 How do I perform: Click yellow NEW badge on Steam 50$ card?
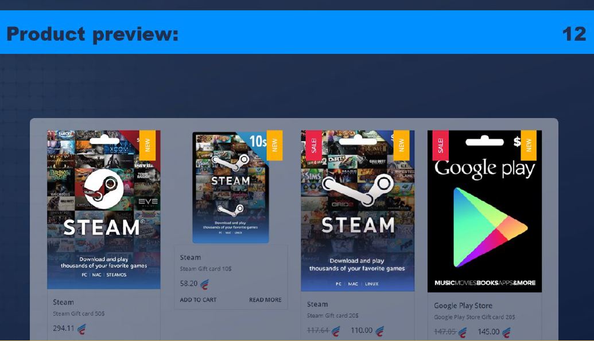click(147, 146)
